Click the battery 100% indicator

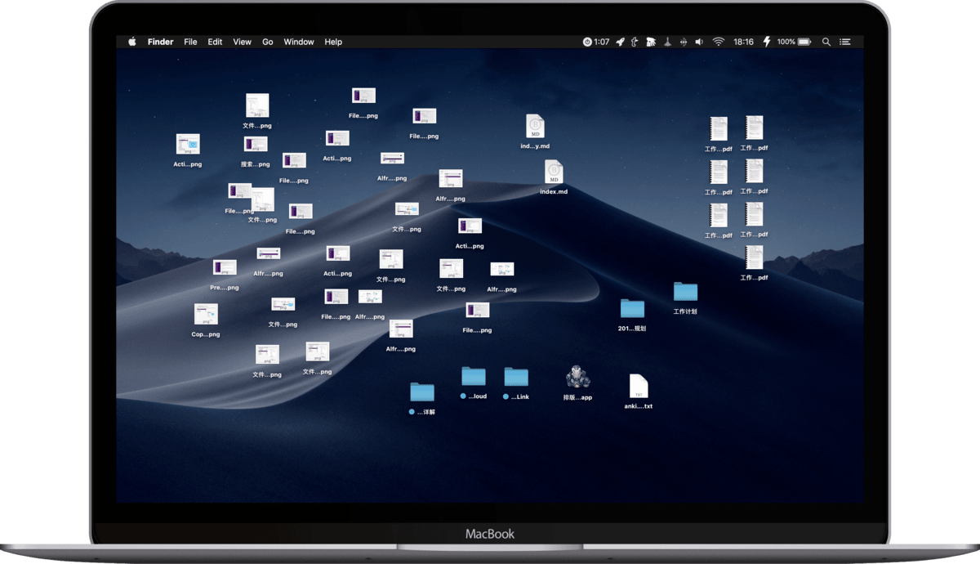pos(794,42)
